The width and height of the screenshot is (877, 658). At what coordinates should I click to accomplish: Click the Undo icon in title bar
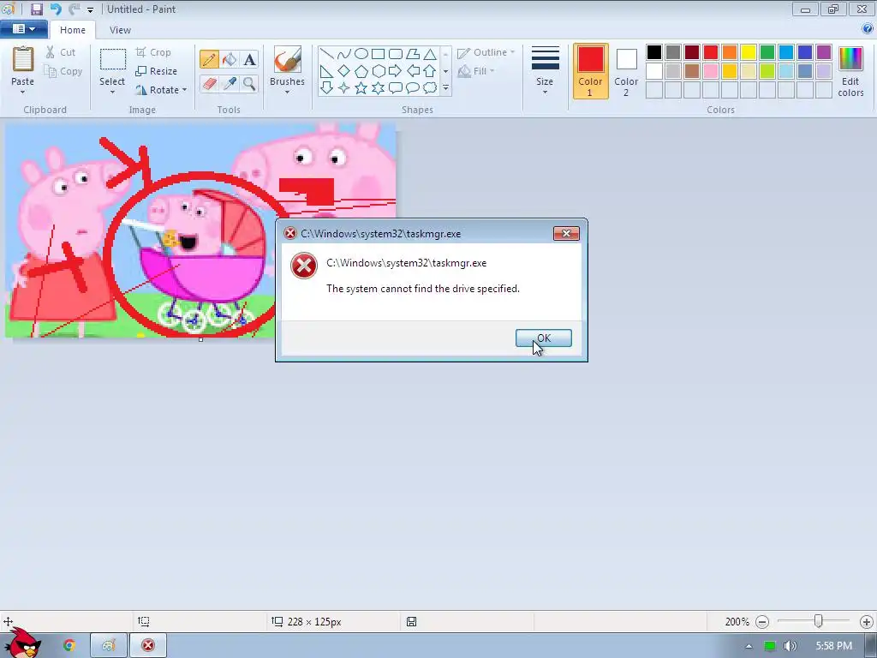(56, 9)
